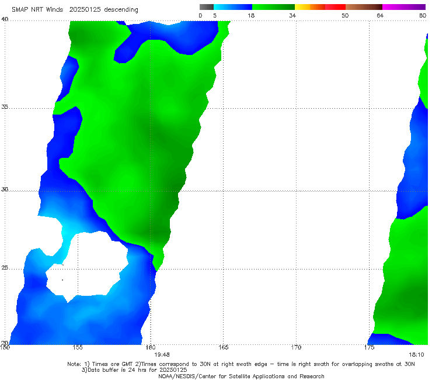Click the longitude axis label '160'
The image size is (432, 380).
[151, 347]
